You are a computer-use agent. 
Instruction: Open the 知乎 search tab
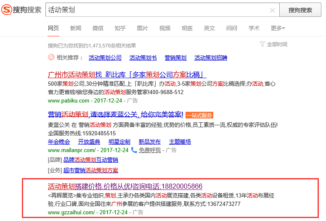(120, 28)
